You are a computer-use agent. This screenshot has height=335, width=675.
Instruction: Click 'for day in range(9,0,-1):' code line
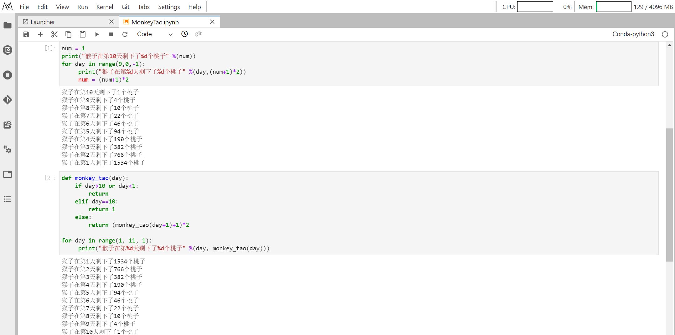103,64
